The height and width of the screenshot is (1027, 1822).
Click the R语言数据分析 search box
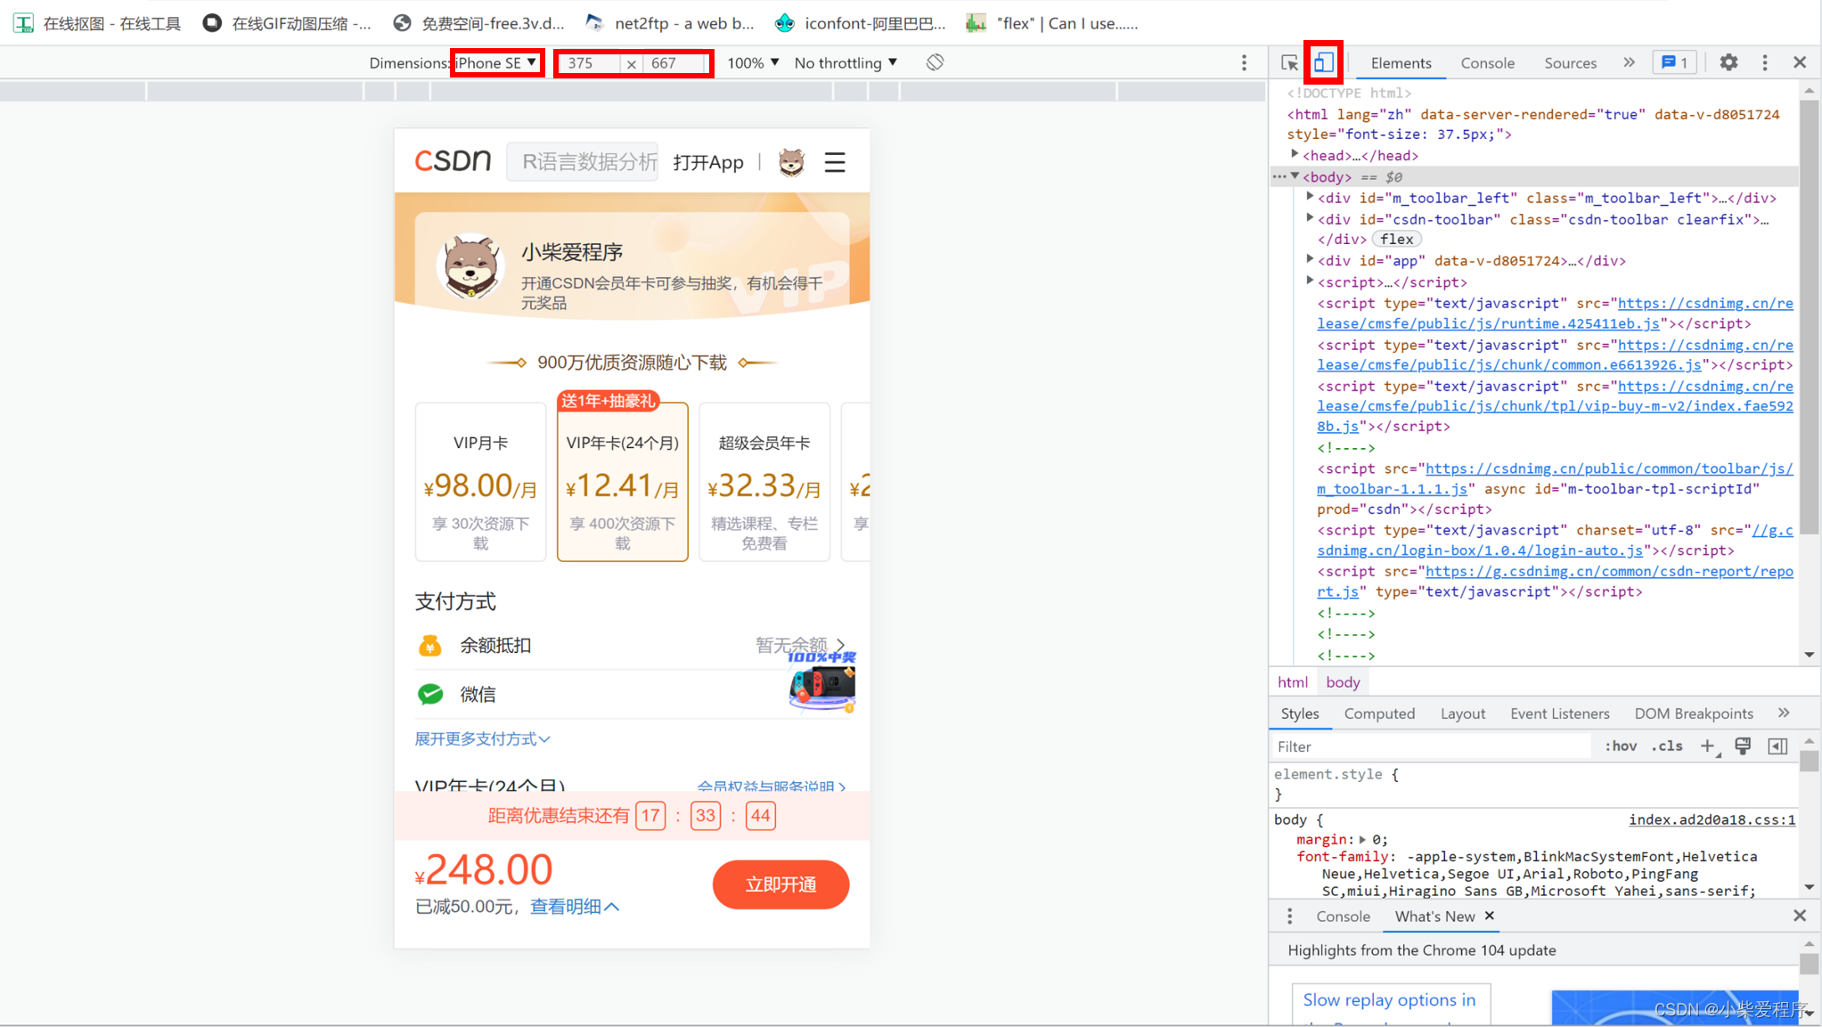click(583, 161)
